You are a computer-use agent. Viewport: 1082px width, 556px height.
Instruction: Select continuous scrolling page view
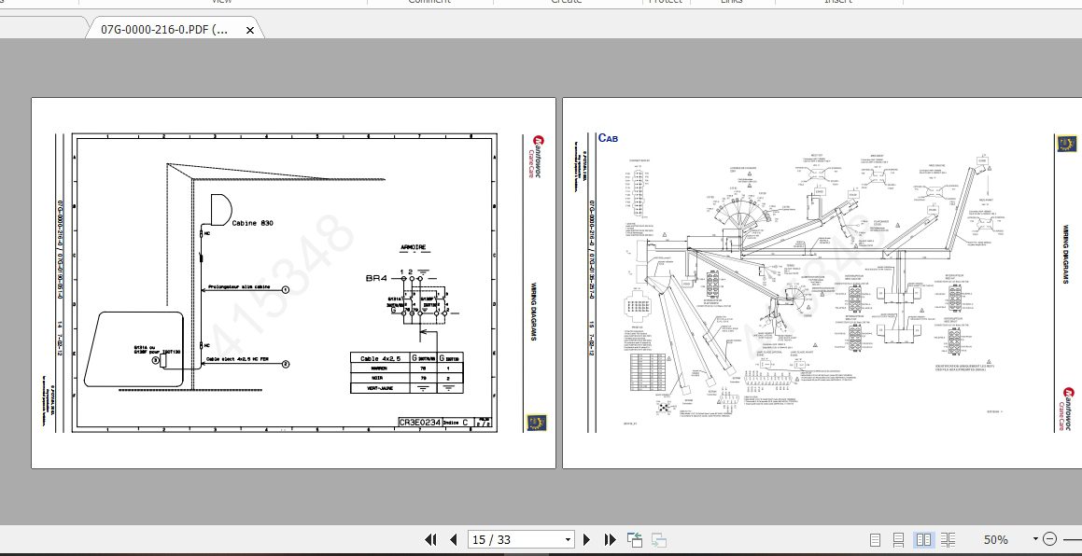click(898, 539)
